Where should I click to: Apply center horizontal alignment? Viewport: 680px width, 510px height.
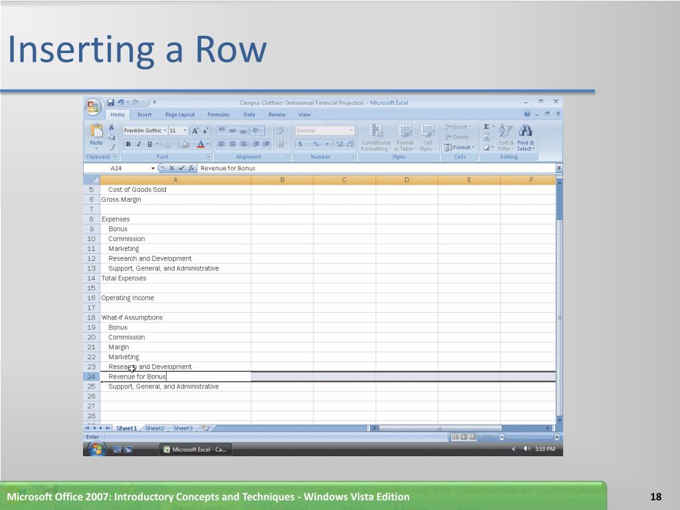pyautogui.click(x=232, y=144)
